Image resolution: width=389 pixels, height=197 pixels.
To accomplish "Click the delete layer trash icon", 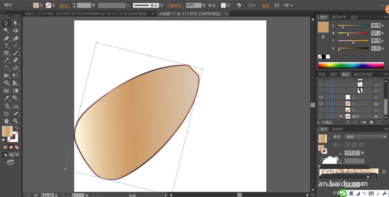I will tap(379, 123).
